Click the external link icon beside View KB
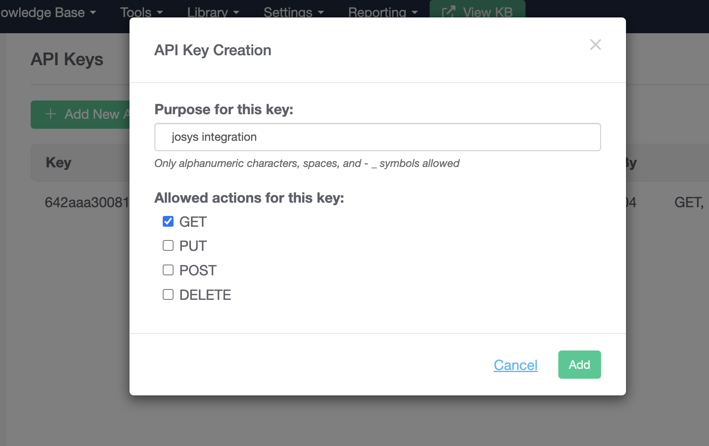The image size is (709, 446). coord(449,12)
